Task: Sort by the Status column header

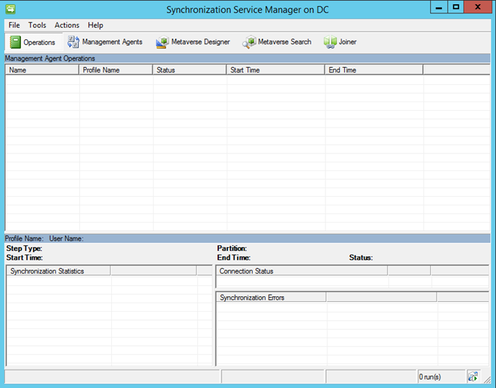Action: pyautogui.click(x=189, y=70)
